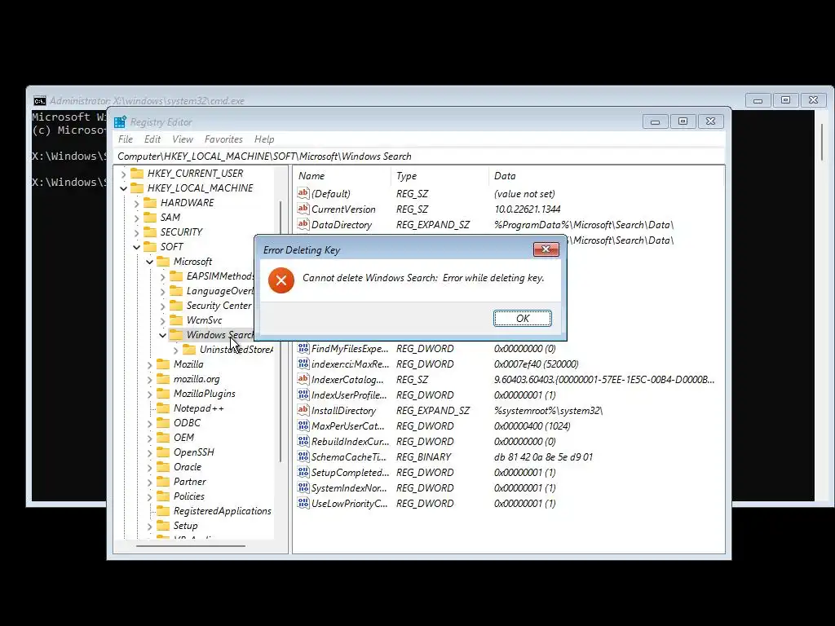The width and height of the screenshot is (835, 626).
Task: Select the Policies key
Action: [x=189, y=496]
